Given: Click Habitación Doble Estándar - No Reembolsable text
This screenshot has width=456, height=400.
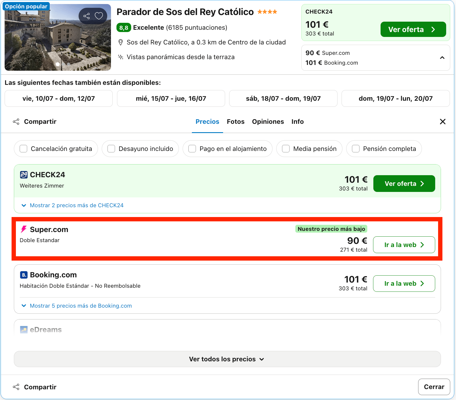Looking at the screenshot, I should tap(80, 286).
